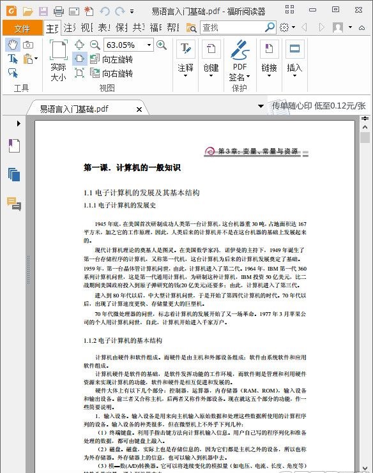Click the Print icon in quick toolbar
This screenshot has width=373, height=473.
59,11
